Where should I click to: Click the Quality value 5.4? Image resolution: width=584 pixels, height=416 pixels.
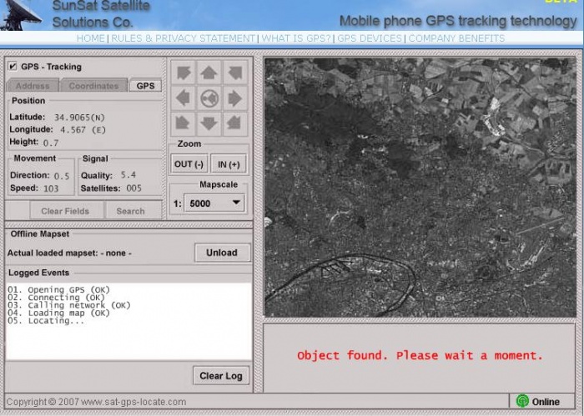(128, 175)
